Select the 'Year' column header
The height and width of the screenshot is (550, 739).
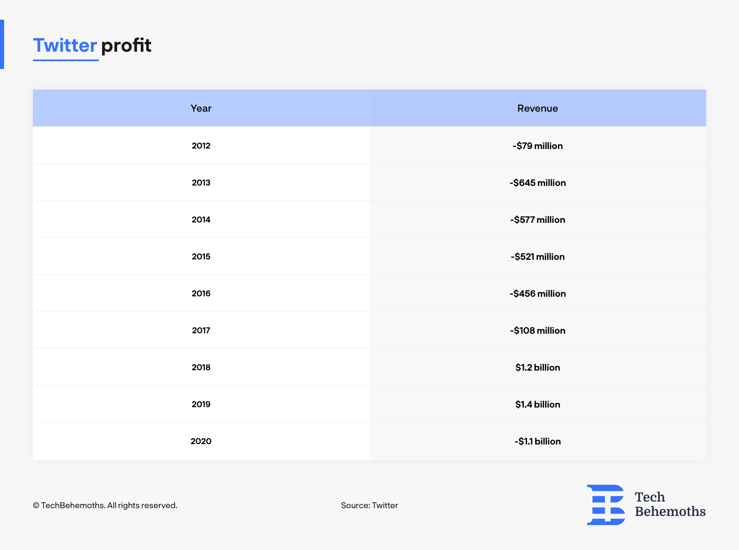(x=201, y=108)
